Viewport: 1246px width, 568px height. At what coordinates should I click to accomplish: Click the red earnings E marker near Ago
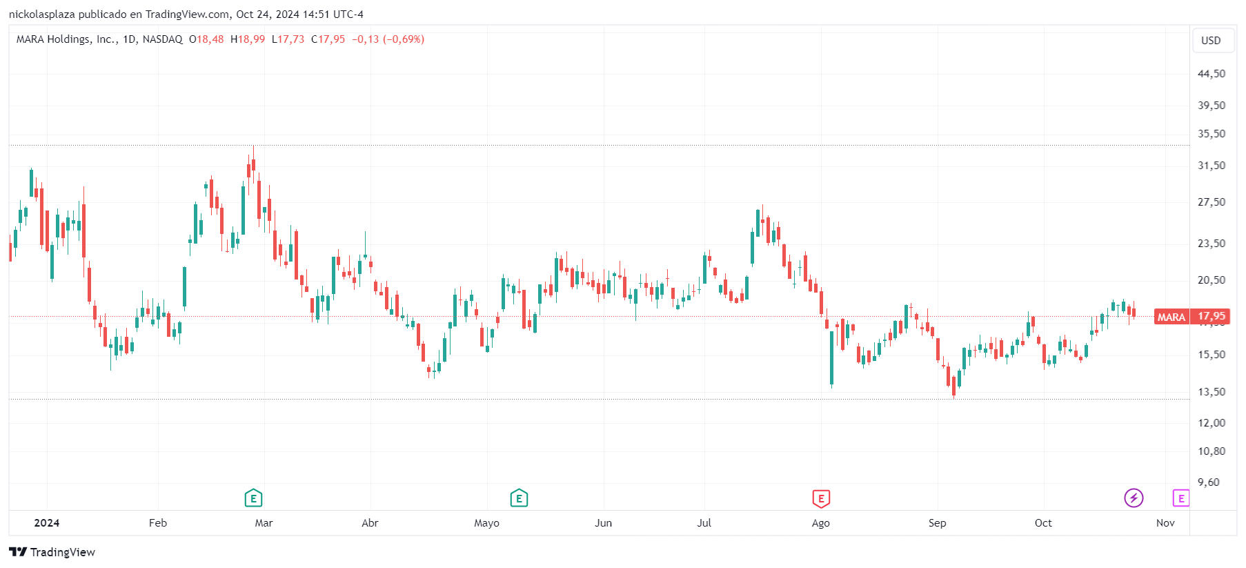821,498
